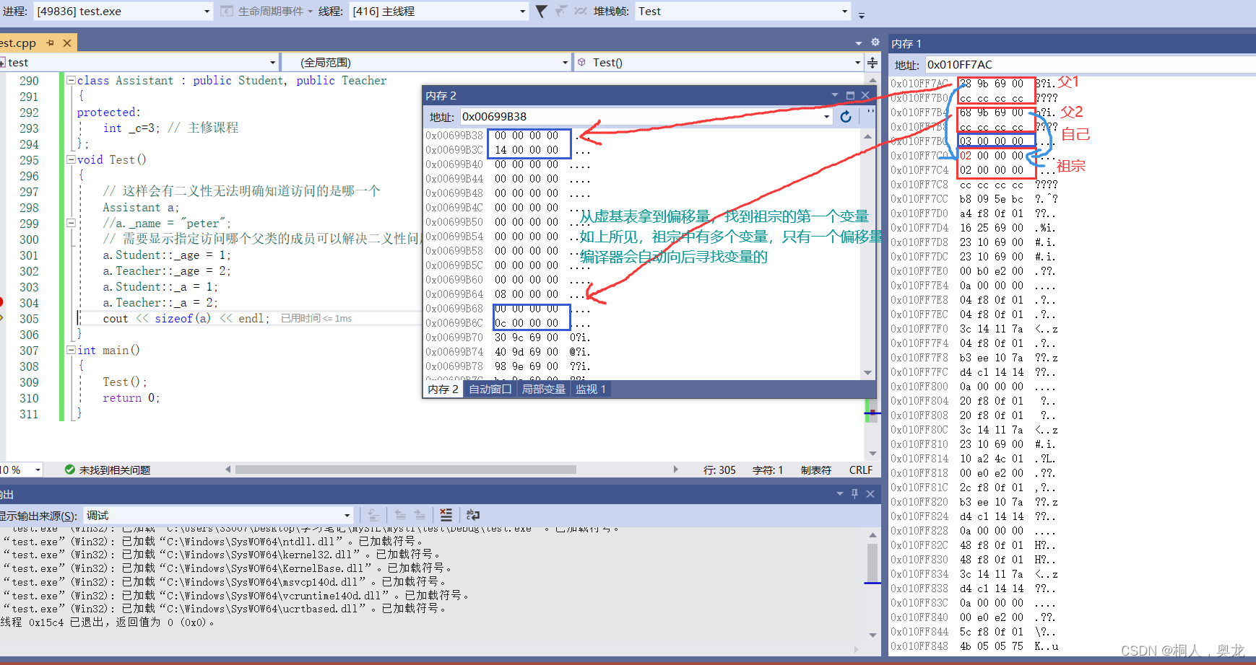Screen dimensions: 1256x665
Task: Click the flag threads icon in debug toolbar
Action: (560, 12)
